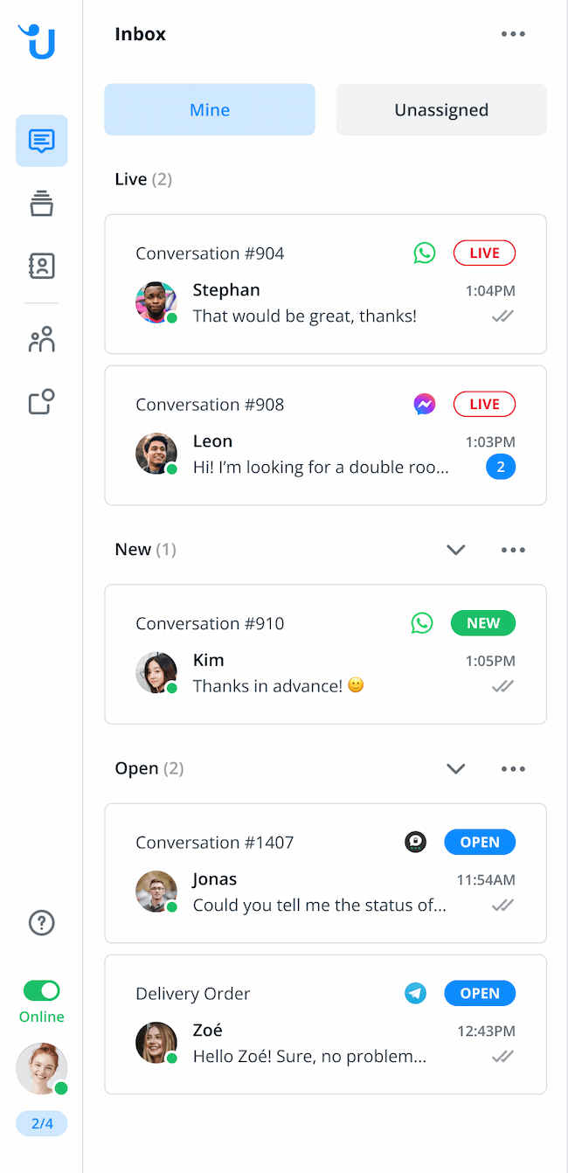Open the Inbox chat icon in sidebar

click(x=41, y=141)
